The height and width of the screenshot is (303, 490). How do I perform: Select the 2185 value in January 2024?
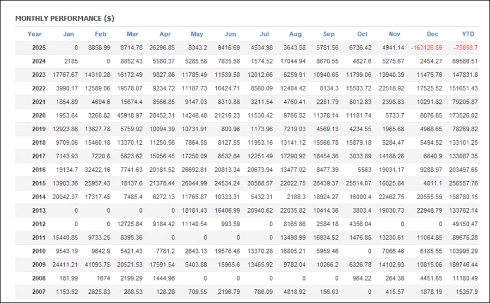tap(72, 61)
